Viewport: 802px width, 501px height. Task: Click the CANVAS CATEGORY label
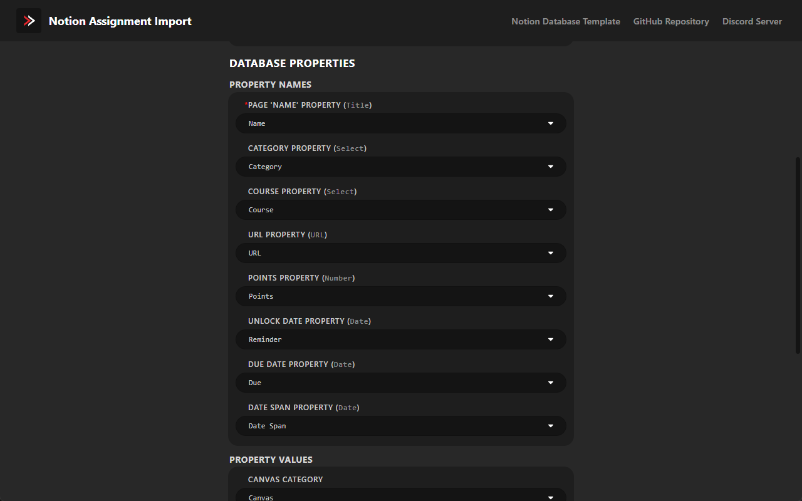(286, 480)
